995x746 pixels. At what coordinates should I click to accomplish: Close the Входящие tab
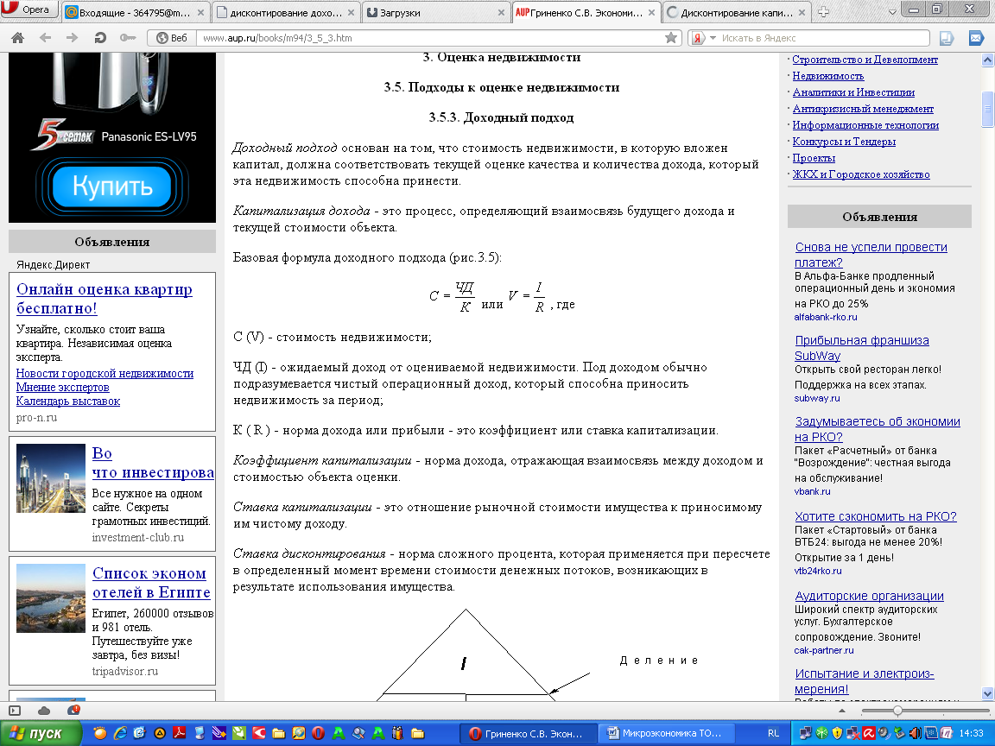[x=200, y=12]
